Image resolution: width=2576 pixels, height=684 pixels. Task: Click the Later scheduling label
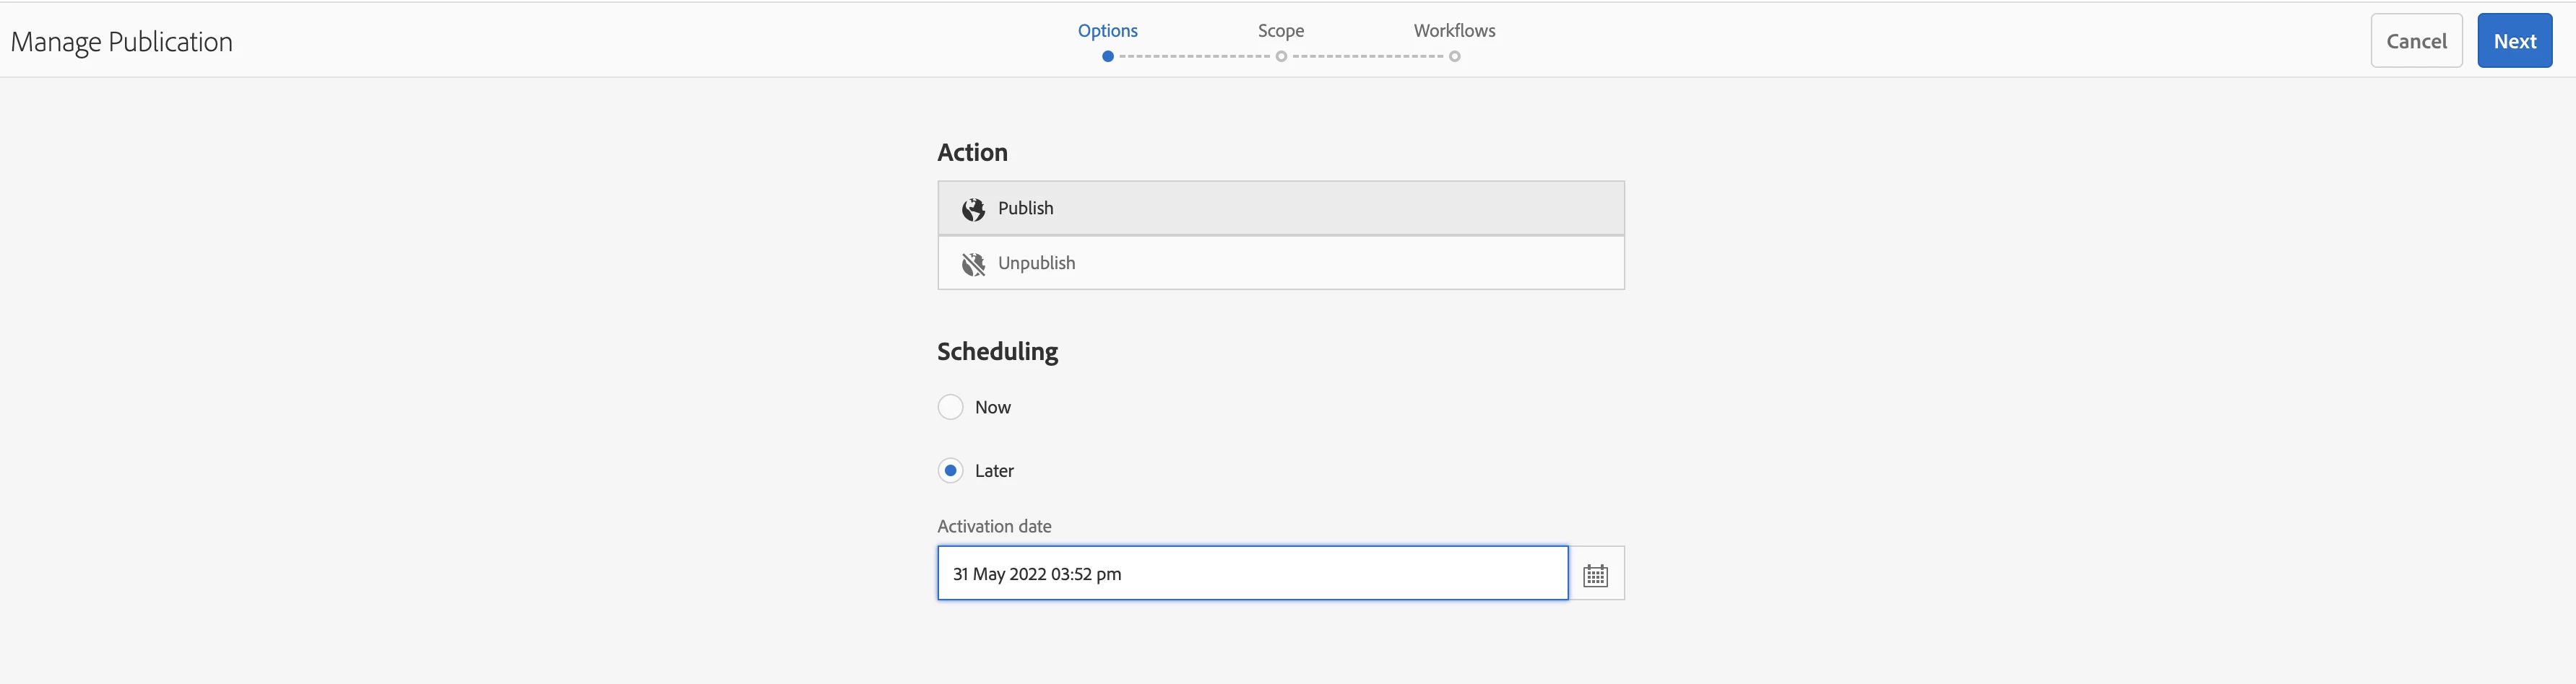[x=994, y=470]
